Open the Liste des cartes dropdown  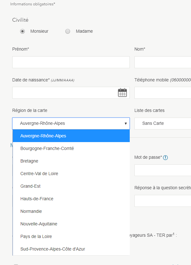[163, 123]
